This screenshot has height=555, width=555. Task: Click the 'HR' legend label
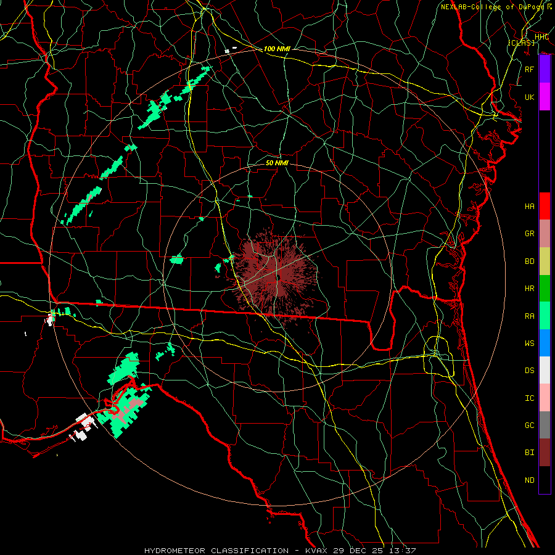click(530, 289)
